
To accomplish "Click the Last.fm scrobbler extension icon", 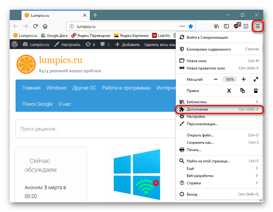I will [246, 26].
